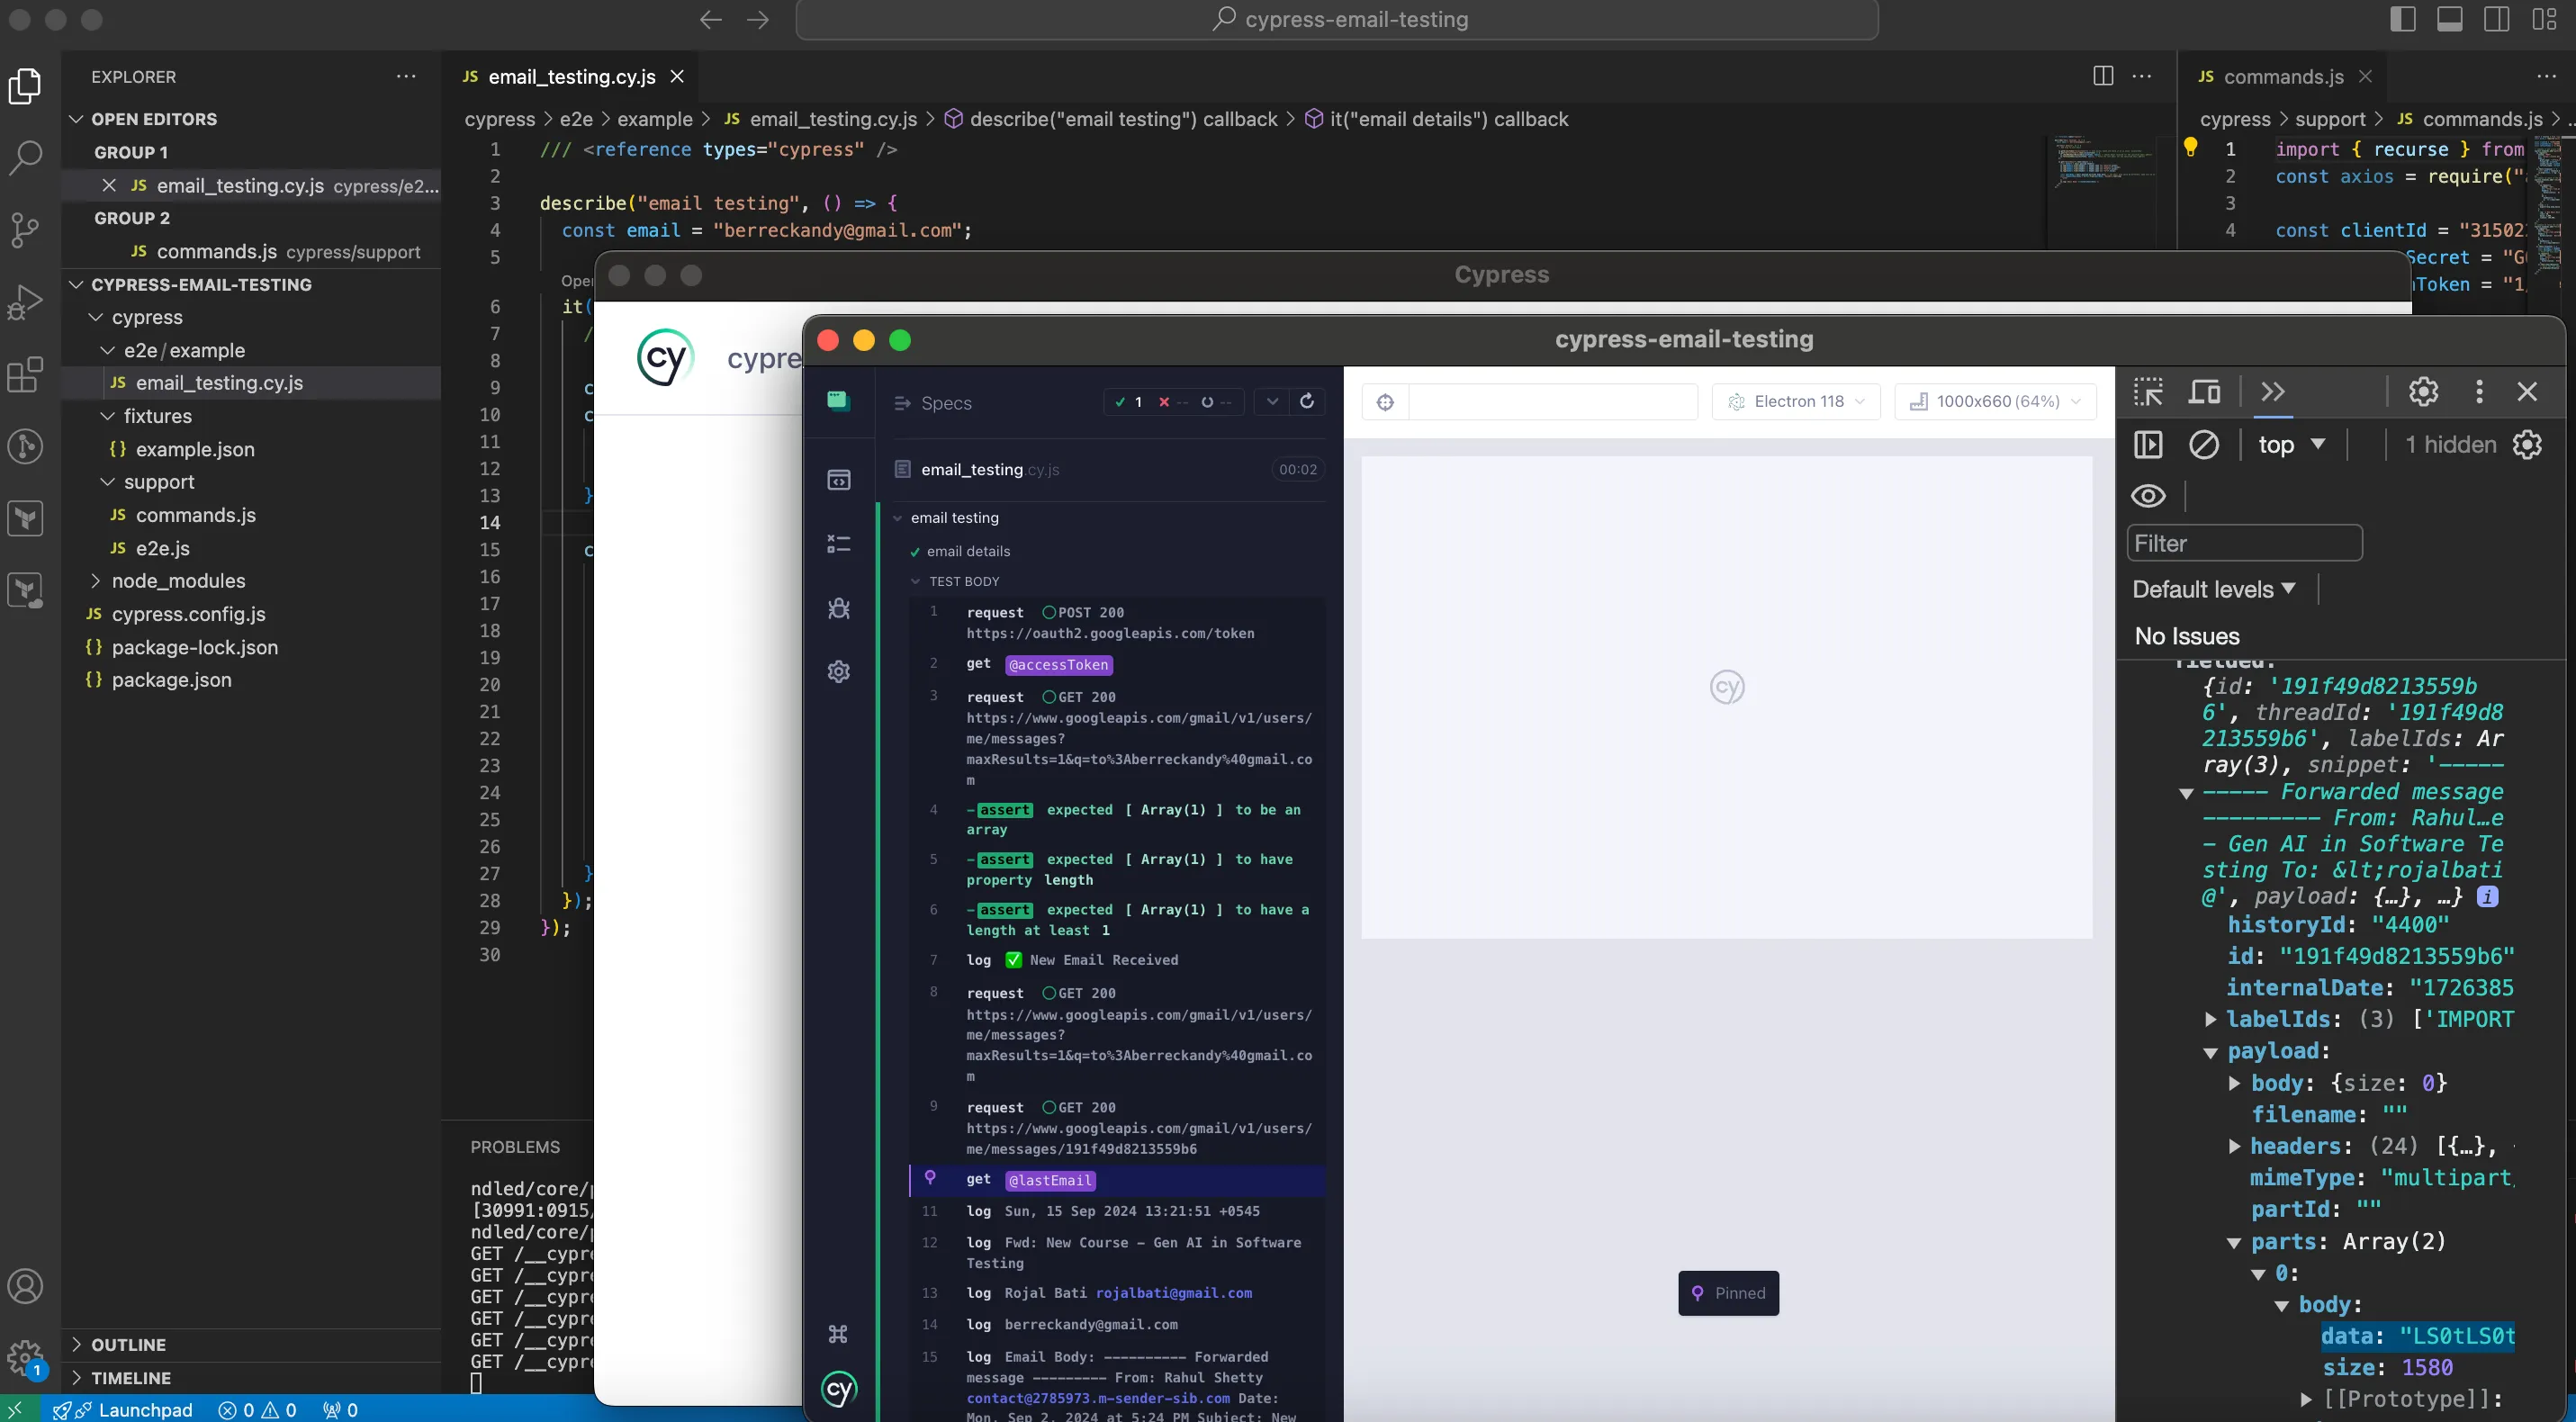Image resolution: width=2576 pixels, height=1422 pixels.
Task: Open the Explorer view in the activity bar
Action: [x=25, y=85]
